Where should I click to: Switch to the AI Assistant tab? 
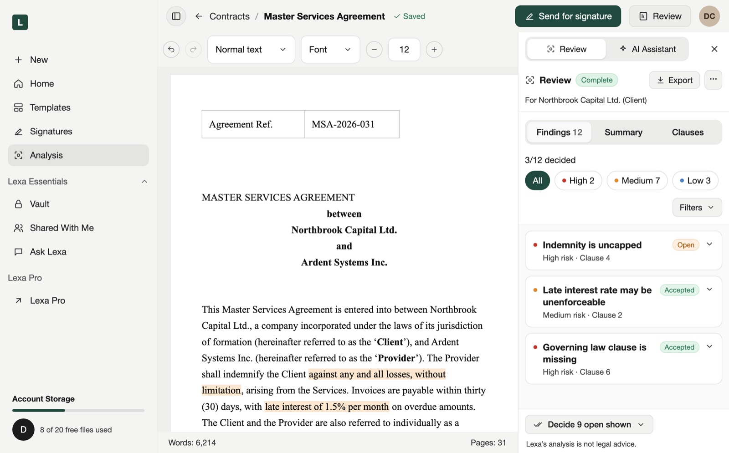click(647, 49)
